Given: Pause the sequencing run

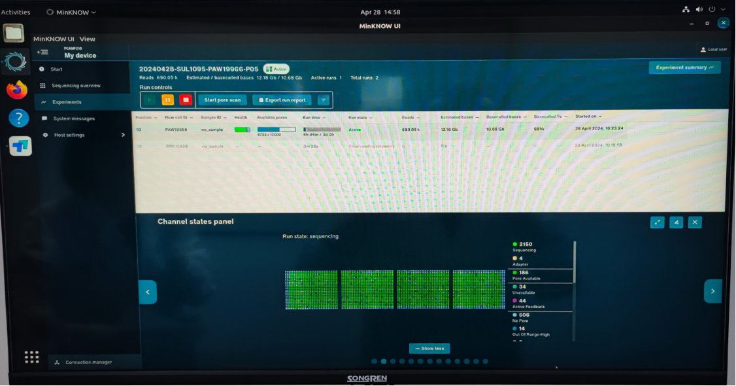Looking at the screenshot, I should click(x=167, y=99).
